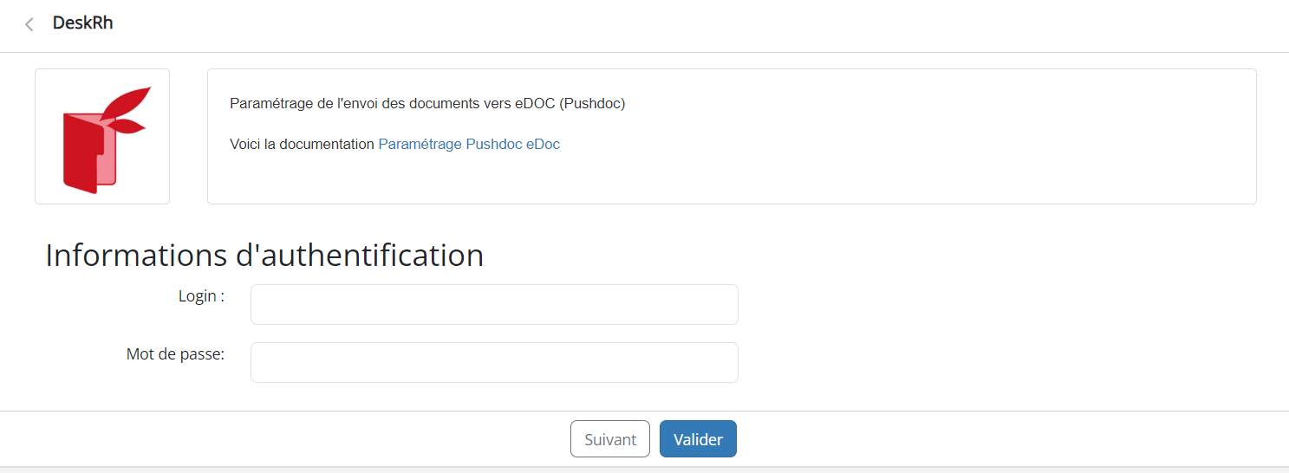Viewport: 1289px width, 473px height.
Task: Focus the Mot de passe input field
Action: [494, 362]
